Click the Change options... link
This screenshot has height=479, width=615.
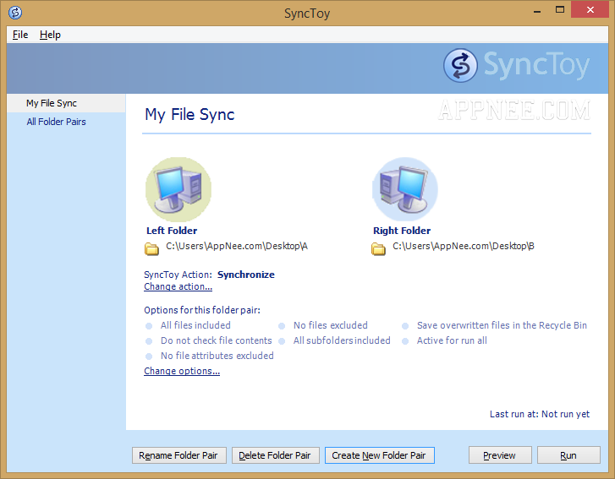182,371
